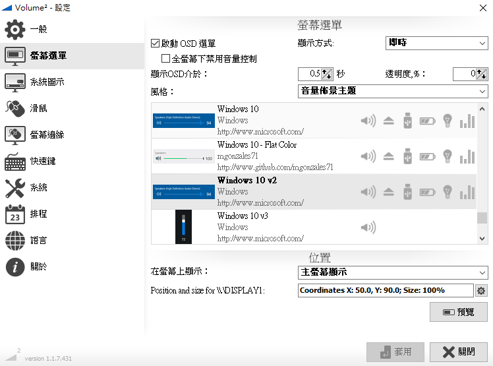Go to the 系統圖示 settings section

click(x=47, y=82)
